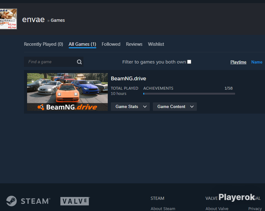Click the ACHIEVEMENTS label
This screenshot has height=211, width=265.
158,88
